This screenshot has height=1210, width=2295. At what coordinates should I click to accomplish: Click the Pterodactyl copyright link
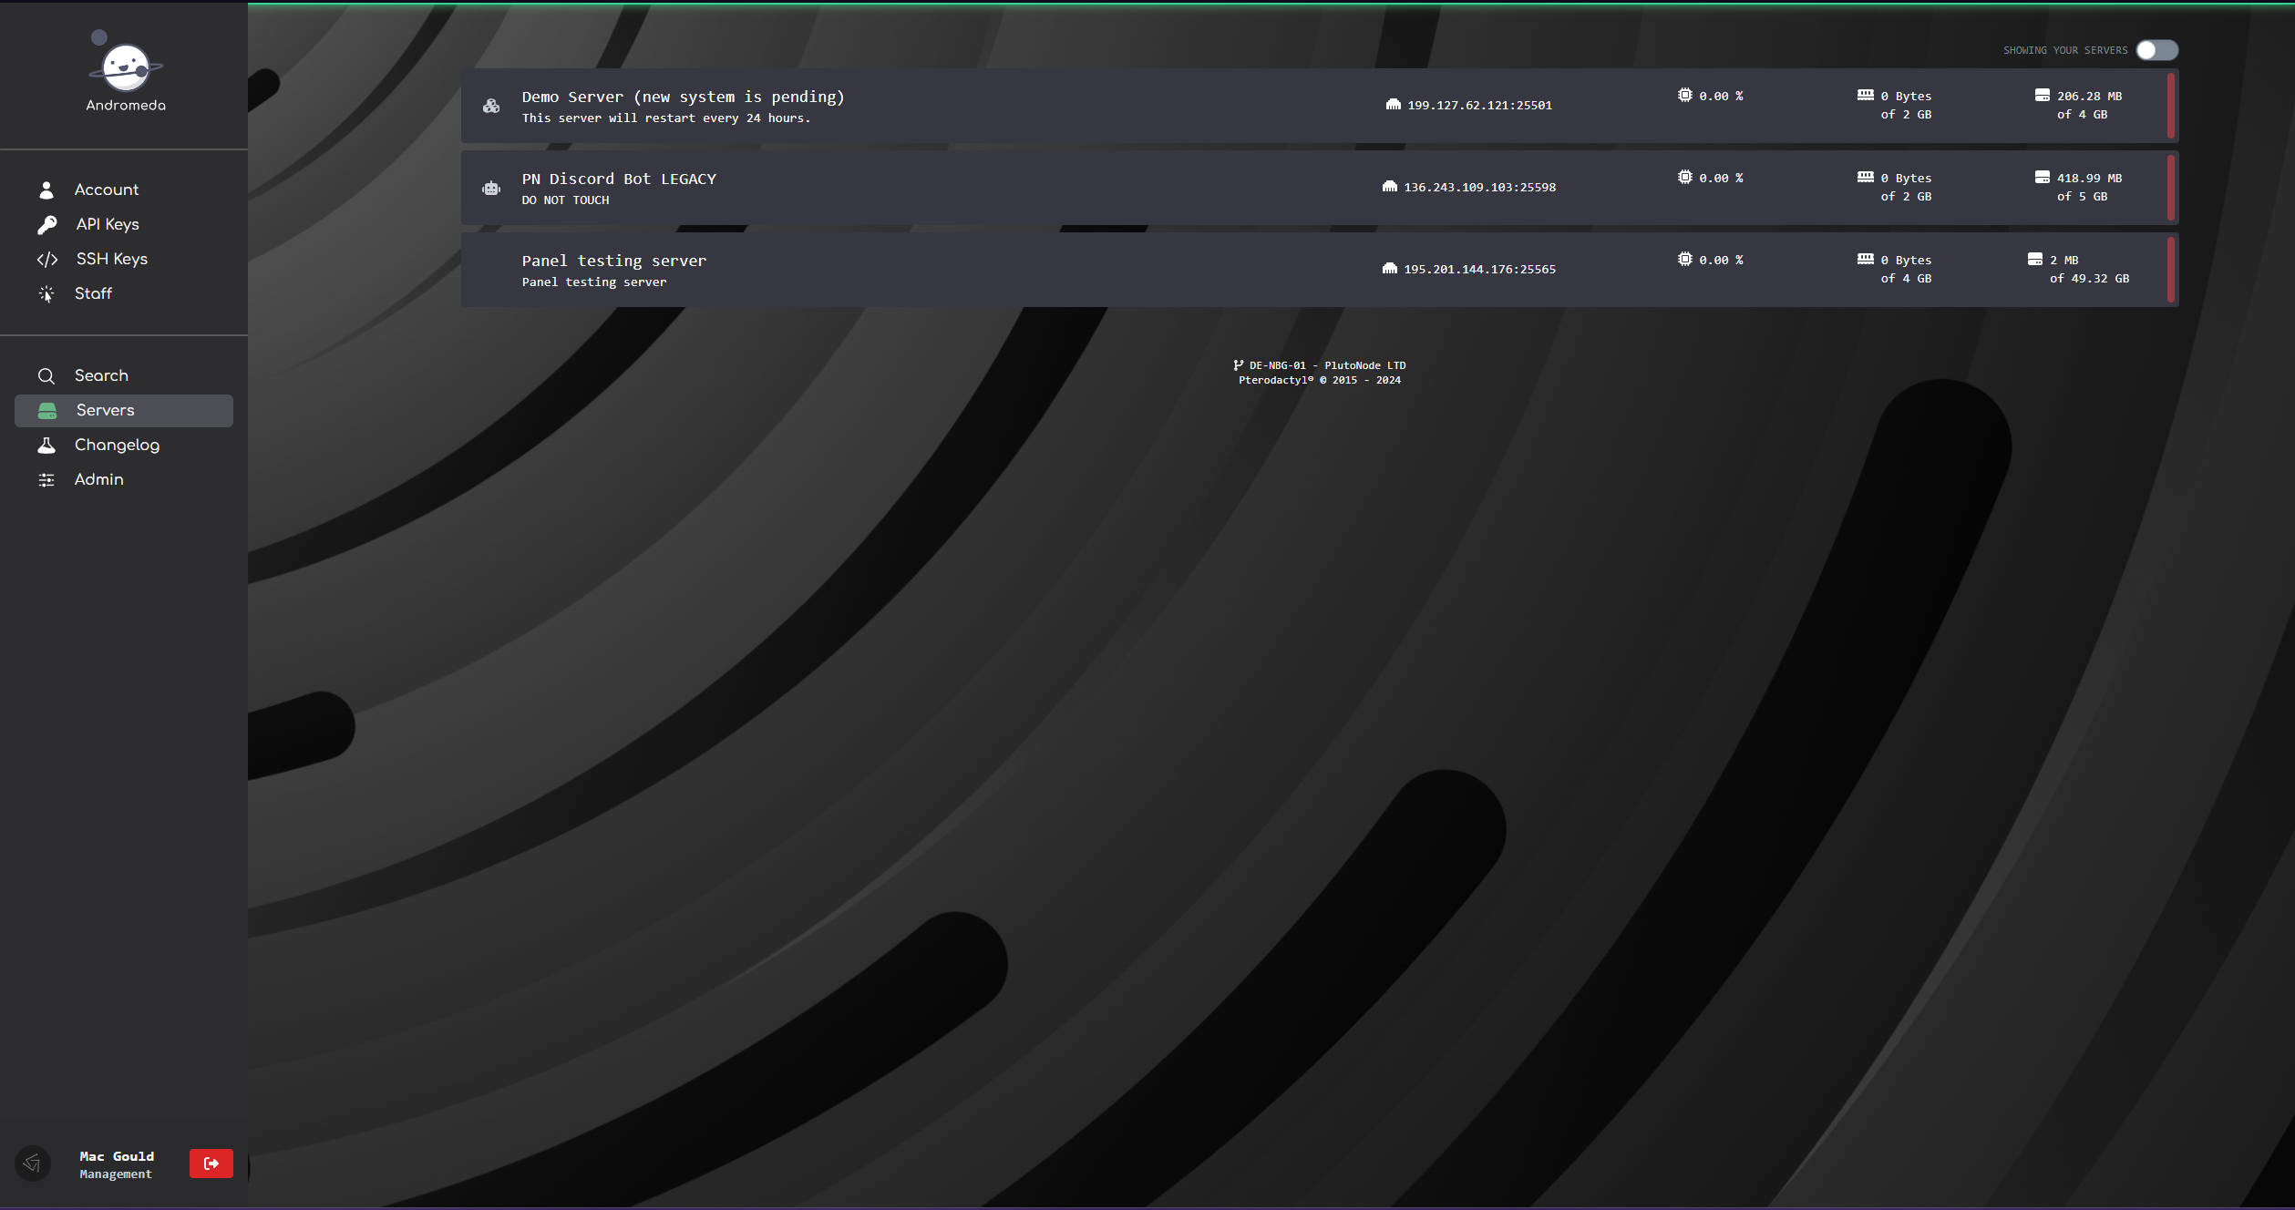coord(1320,380)
